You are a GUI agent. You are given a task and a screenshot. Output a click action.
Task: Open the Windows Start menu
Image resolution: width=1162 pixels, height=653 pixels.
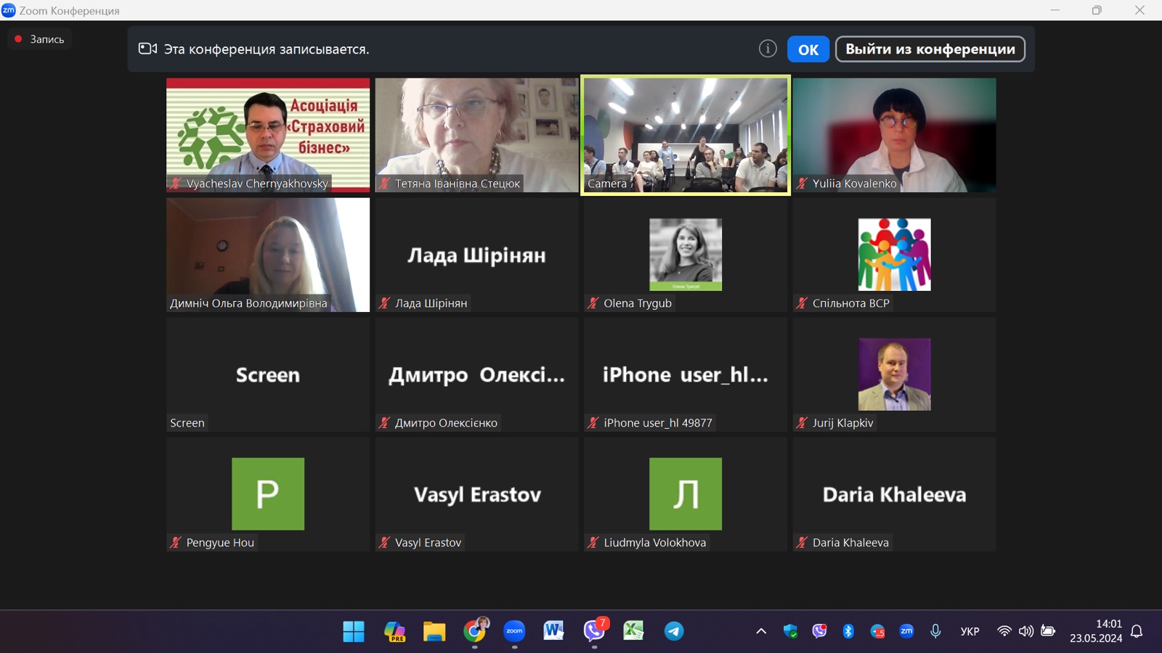(x=354, y=631)
